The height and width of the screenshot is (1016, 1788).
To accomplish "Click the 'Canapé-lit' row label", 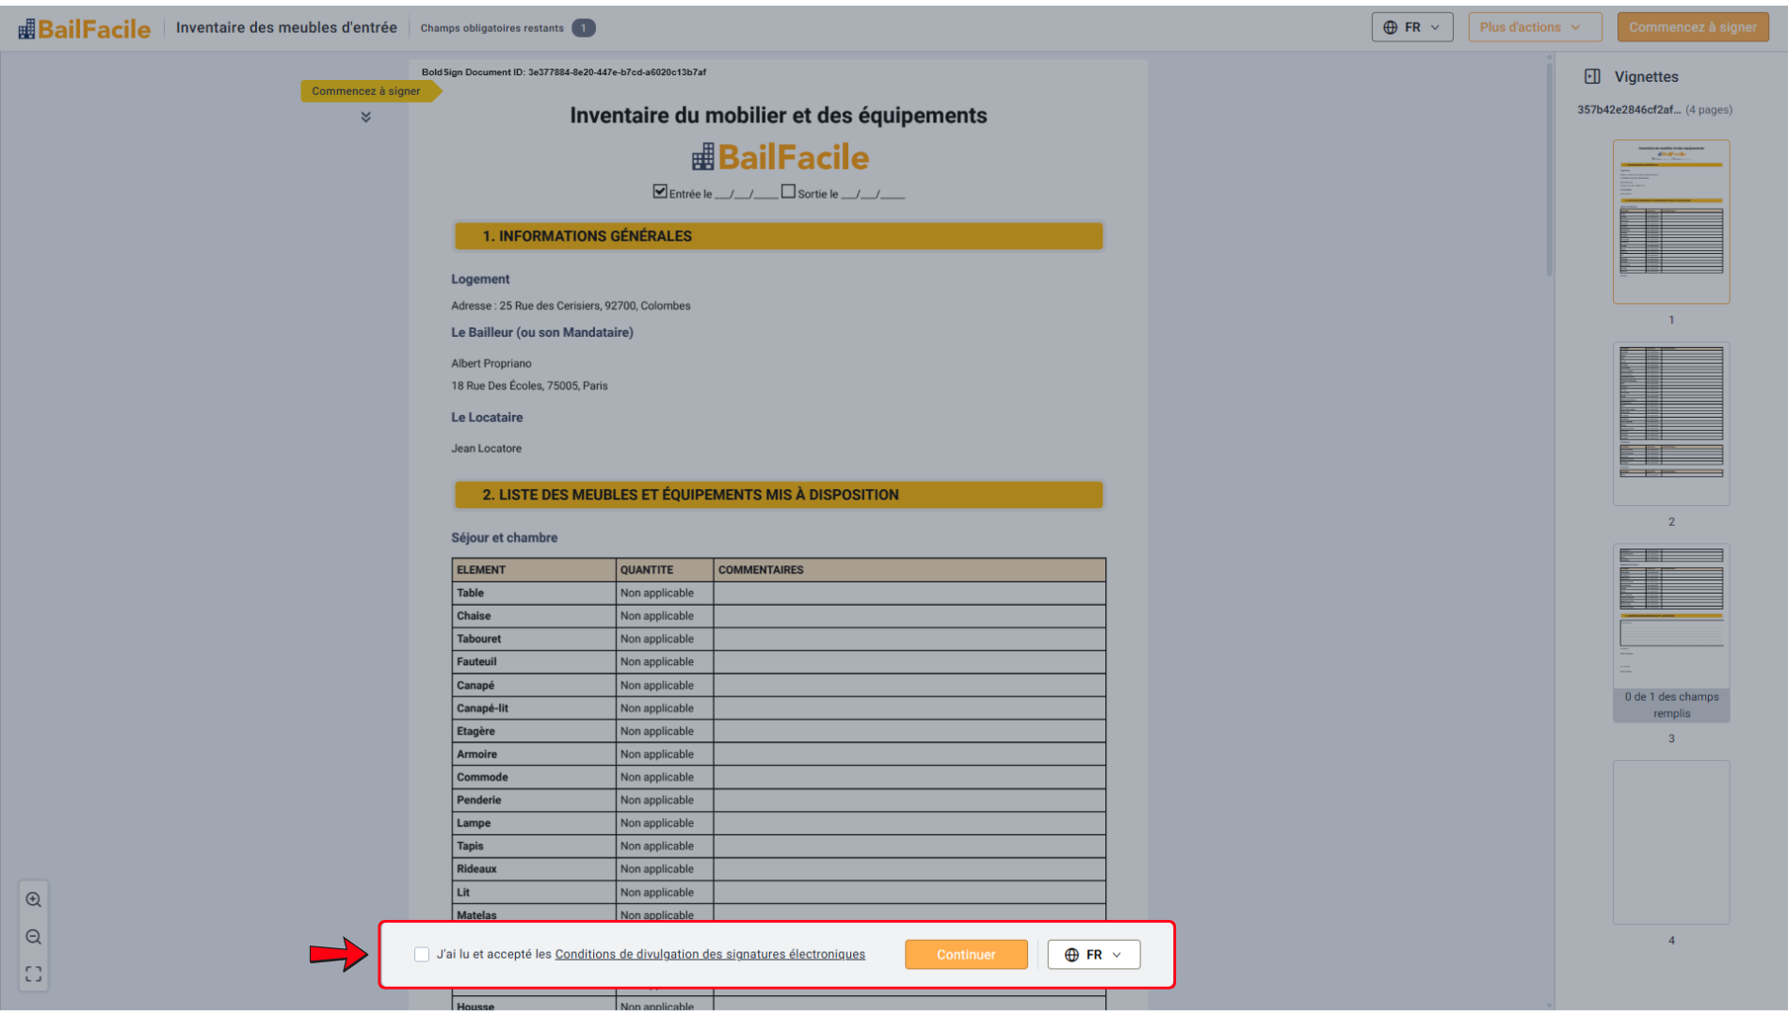I will coord(482,708).
